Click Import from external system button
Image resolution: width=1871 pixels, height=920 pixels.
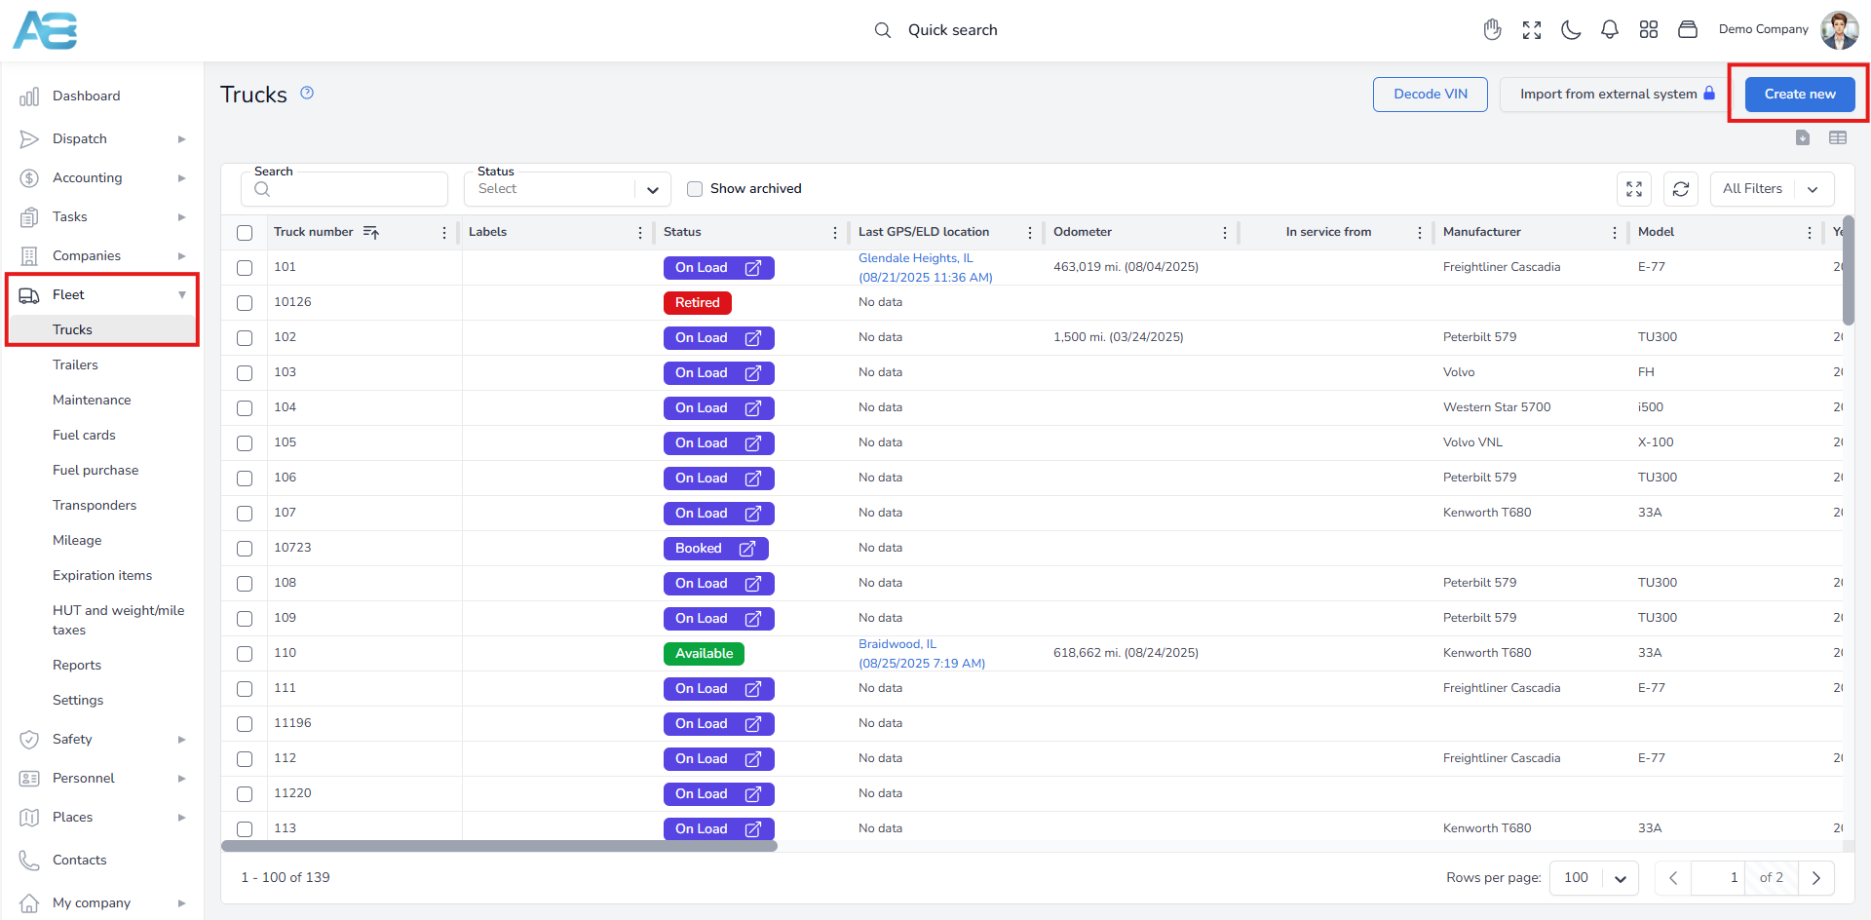(x=1617, y=95)
